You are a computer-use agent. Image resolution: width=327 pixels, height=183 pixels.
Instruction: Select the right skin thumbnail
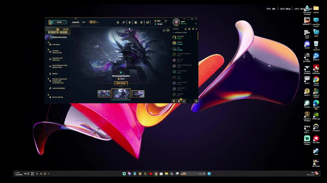(x=138, y=94)
